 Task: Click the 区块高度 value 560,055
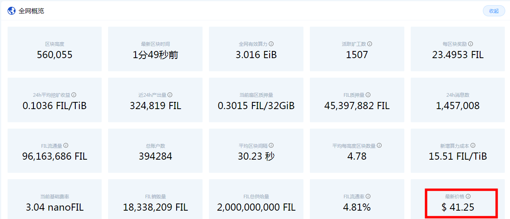pyautogui.click(x=55, y=55)
